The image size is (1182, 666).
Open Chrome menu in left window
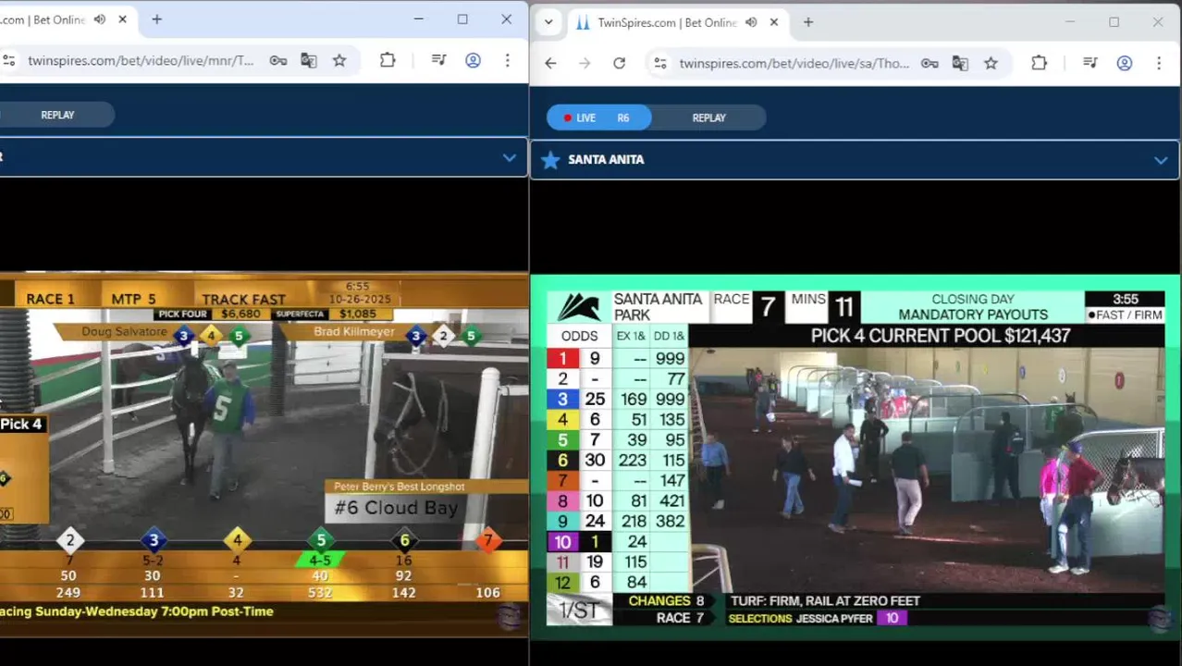click(x=507, y=61)
